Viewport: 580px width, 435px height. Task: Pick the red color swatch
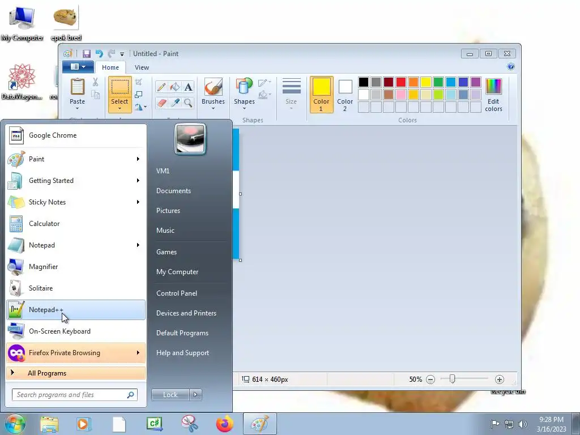401,82
